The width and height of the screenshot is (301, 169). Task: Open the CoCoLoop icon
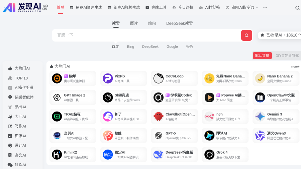[x=159, y=78]
